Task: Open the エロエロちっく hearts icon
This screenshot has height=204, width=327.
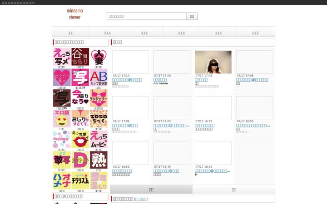Action: 99,119
